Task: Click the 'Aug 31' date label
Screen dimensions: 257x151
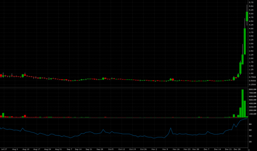Action: (58, 149)
